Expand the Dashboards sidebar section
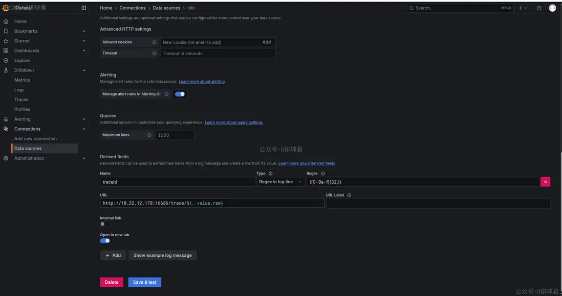This screenshot has width=562, height=296. point(84,51)
